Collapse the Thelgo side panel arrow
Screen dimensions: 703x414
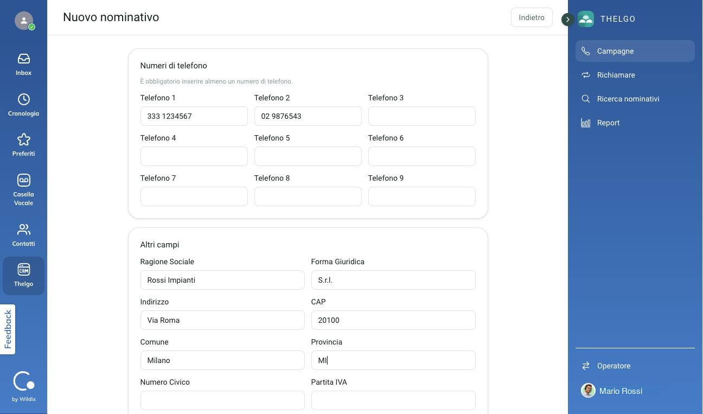coord(567,20)
